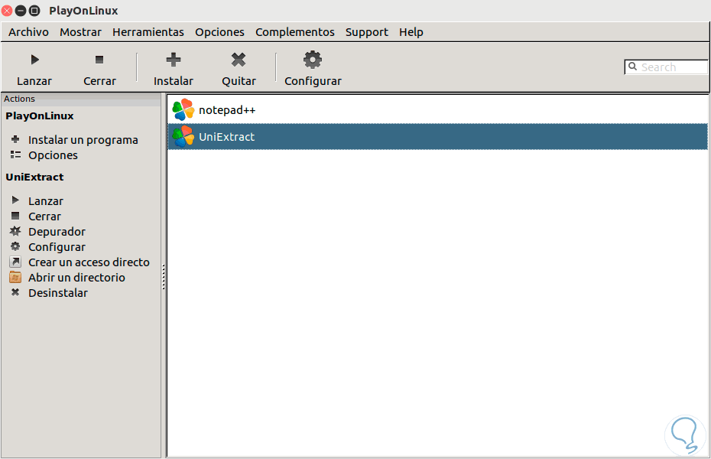711x459 pixels.
Task: Click the Instalar label in toolbar
Action: 174,81
